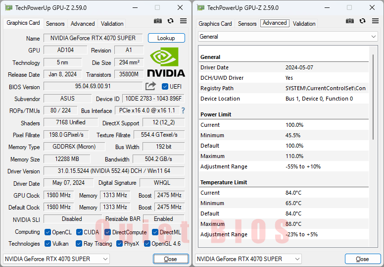
Task: Click Subvendor field showing ASUS
Action: coord(67,99)
